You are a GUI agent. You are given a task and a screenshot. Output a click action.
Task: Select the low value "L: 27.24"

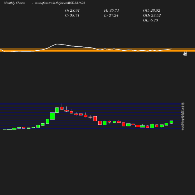point(111,16)
